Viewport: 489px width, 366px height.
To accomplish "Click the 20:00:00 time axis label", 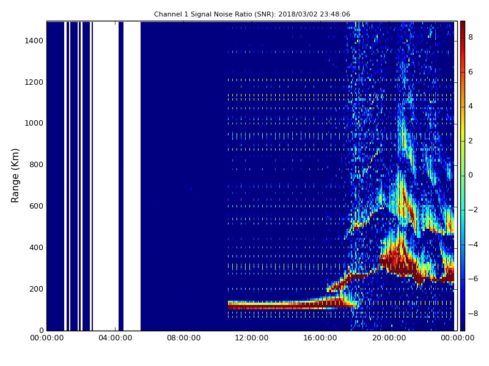I will [389, 338].
